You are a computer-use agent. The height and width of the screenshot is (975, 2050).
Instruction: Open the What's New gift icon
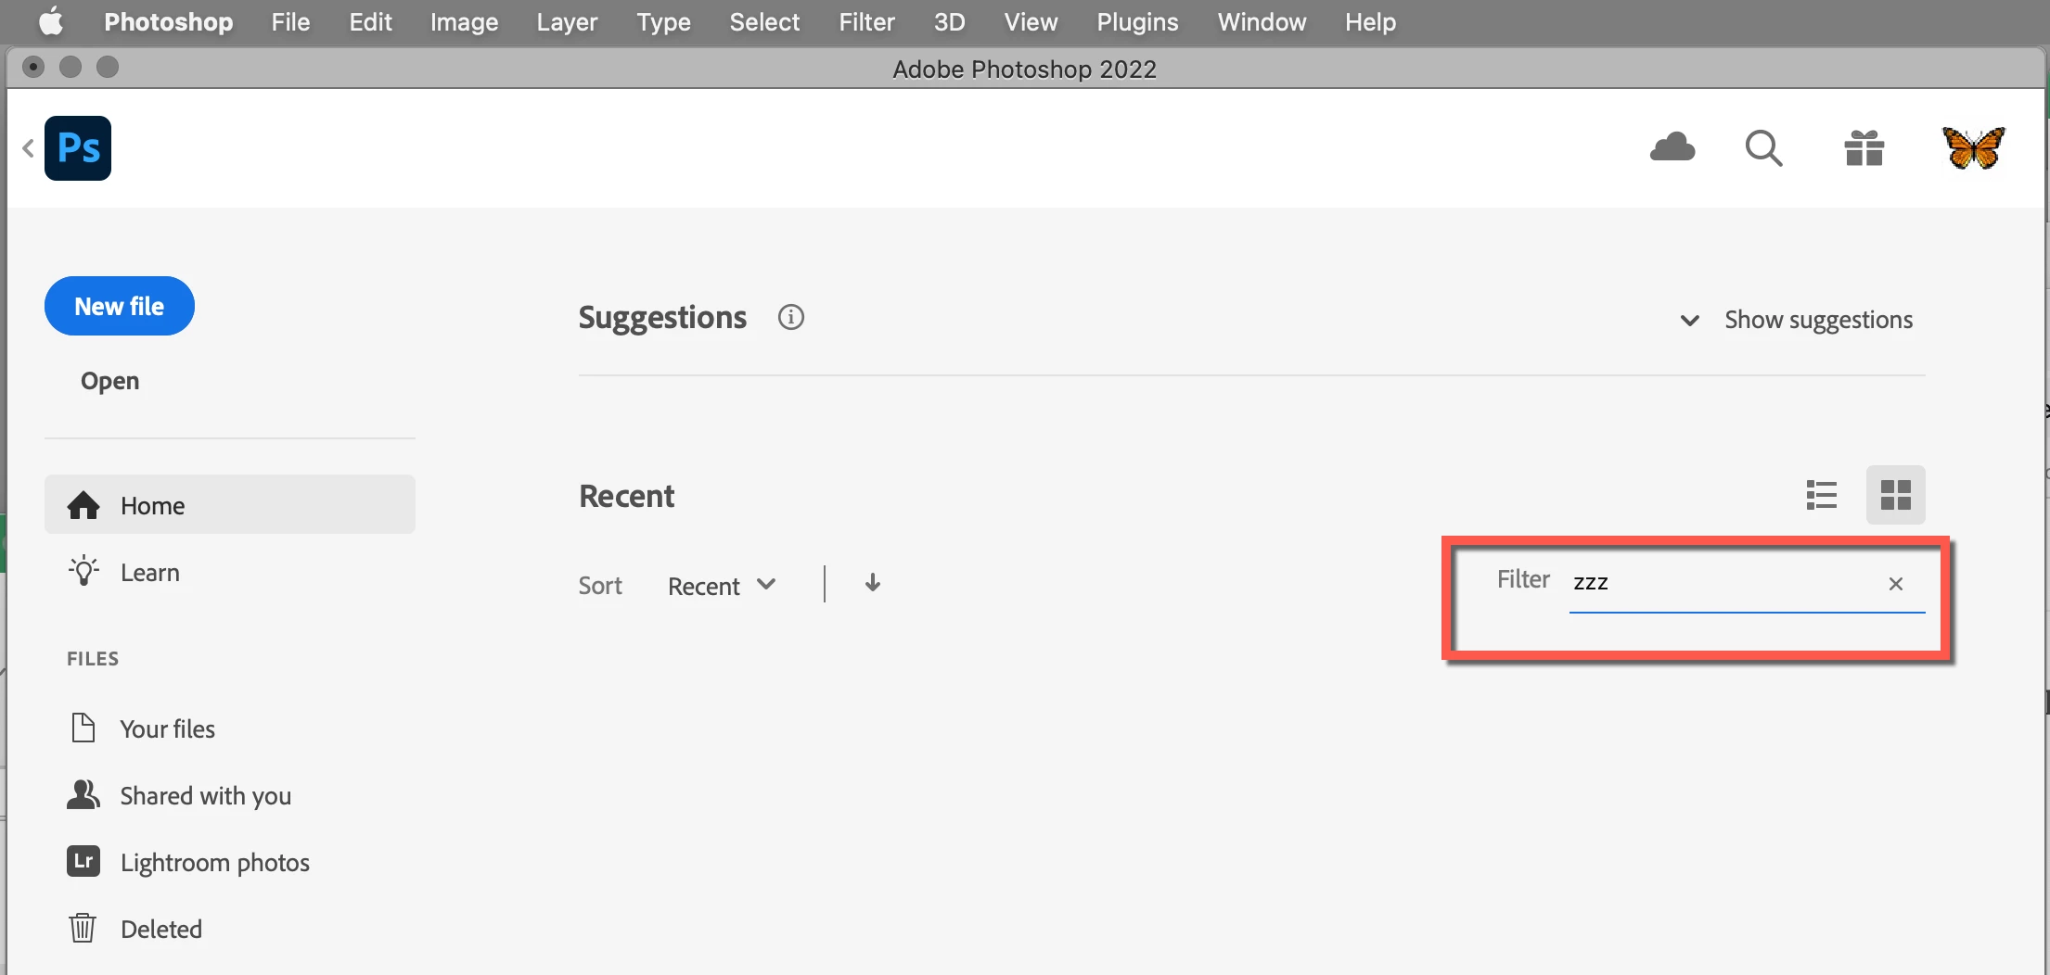[x=1864, y=148]
